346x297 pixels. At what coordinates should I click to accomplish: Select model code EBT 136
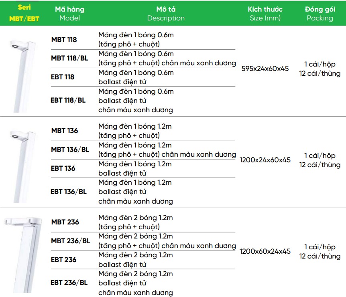[63, 168]
